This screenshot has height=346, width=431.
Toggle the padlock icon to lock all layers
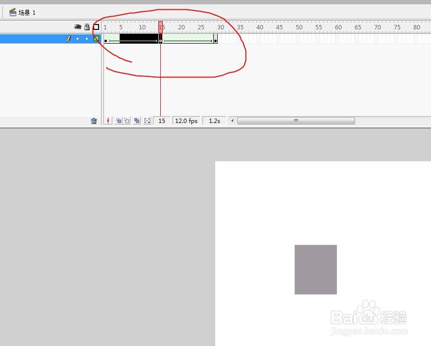click(x=87, y=26)
